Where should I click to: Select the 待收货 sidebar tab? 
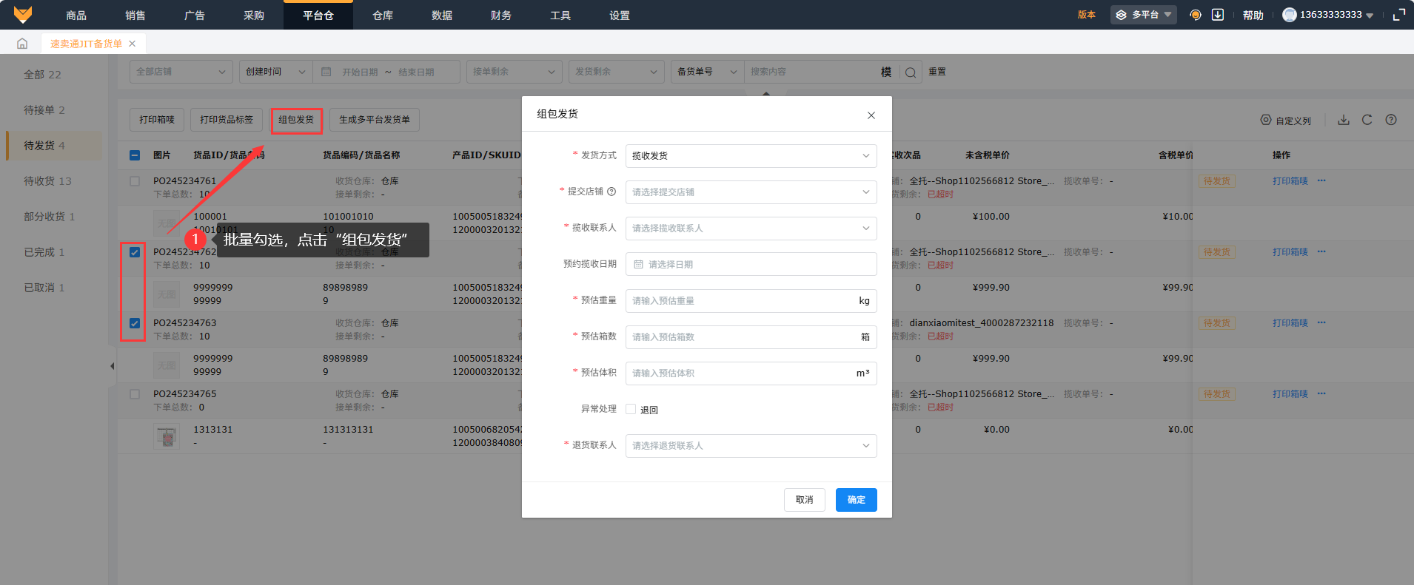tap(47, 181)
